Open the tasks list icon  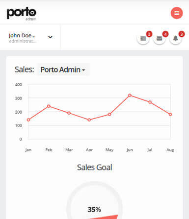(x=143, y=39)
